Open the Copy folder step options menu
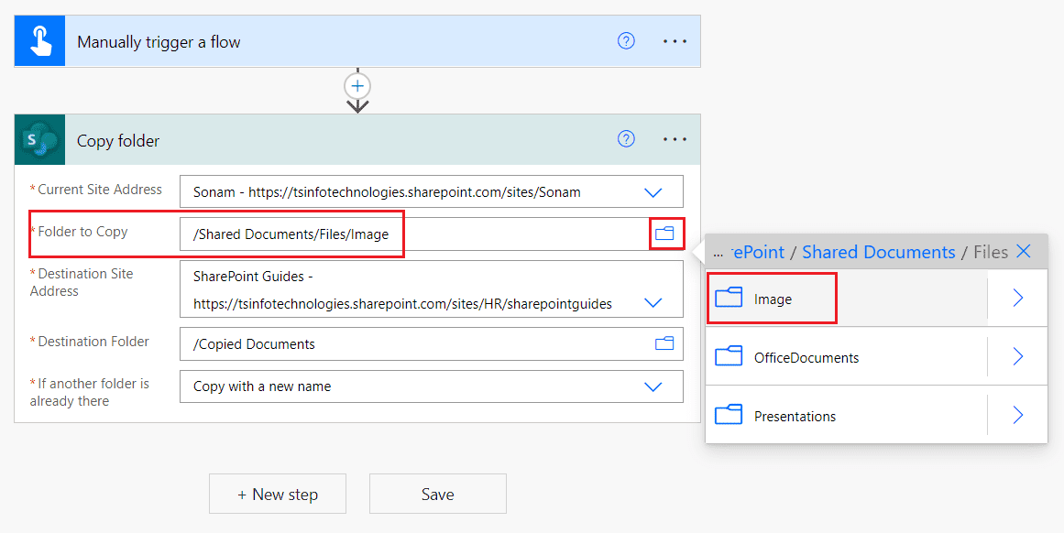The height and width of the screenshot is (533, 1064). click(675, 139)
